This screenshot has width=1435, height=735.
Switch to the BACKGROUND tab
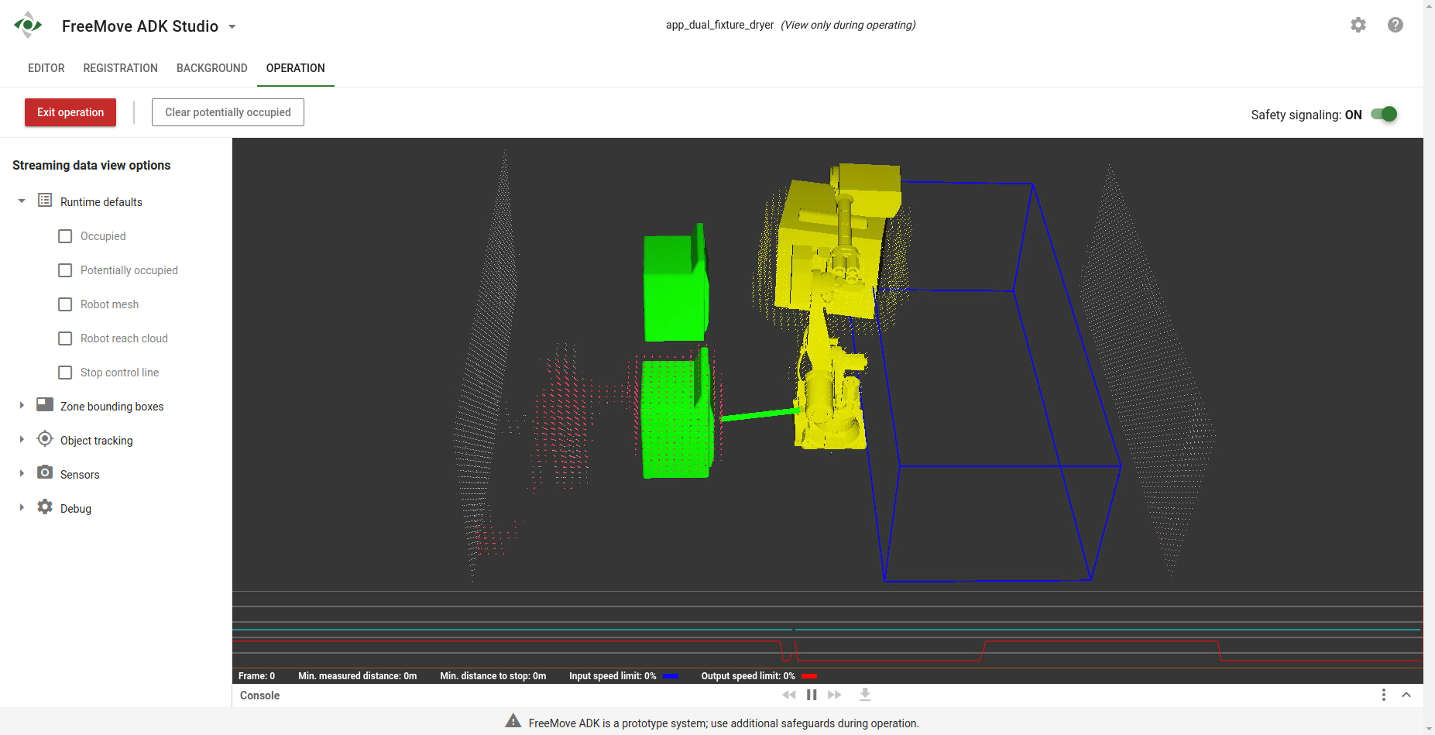tap(212, 68)
